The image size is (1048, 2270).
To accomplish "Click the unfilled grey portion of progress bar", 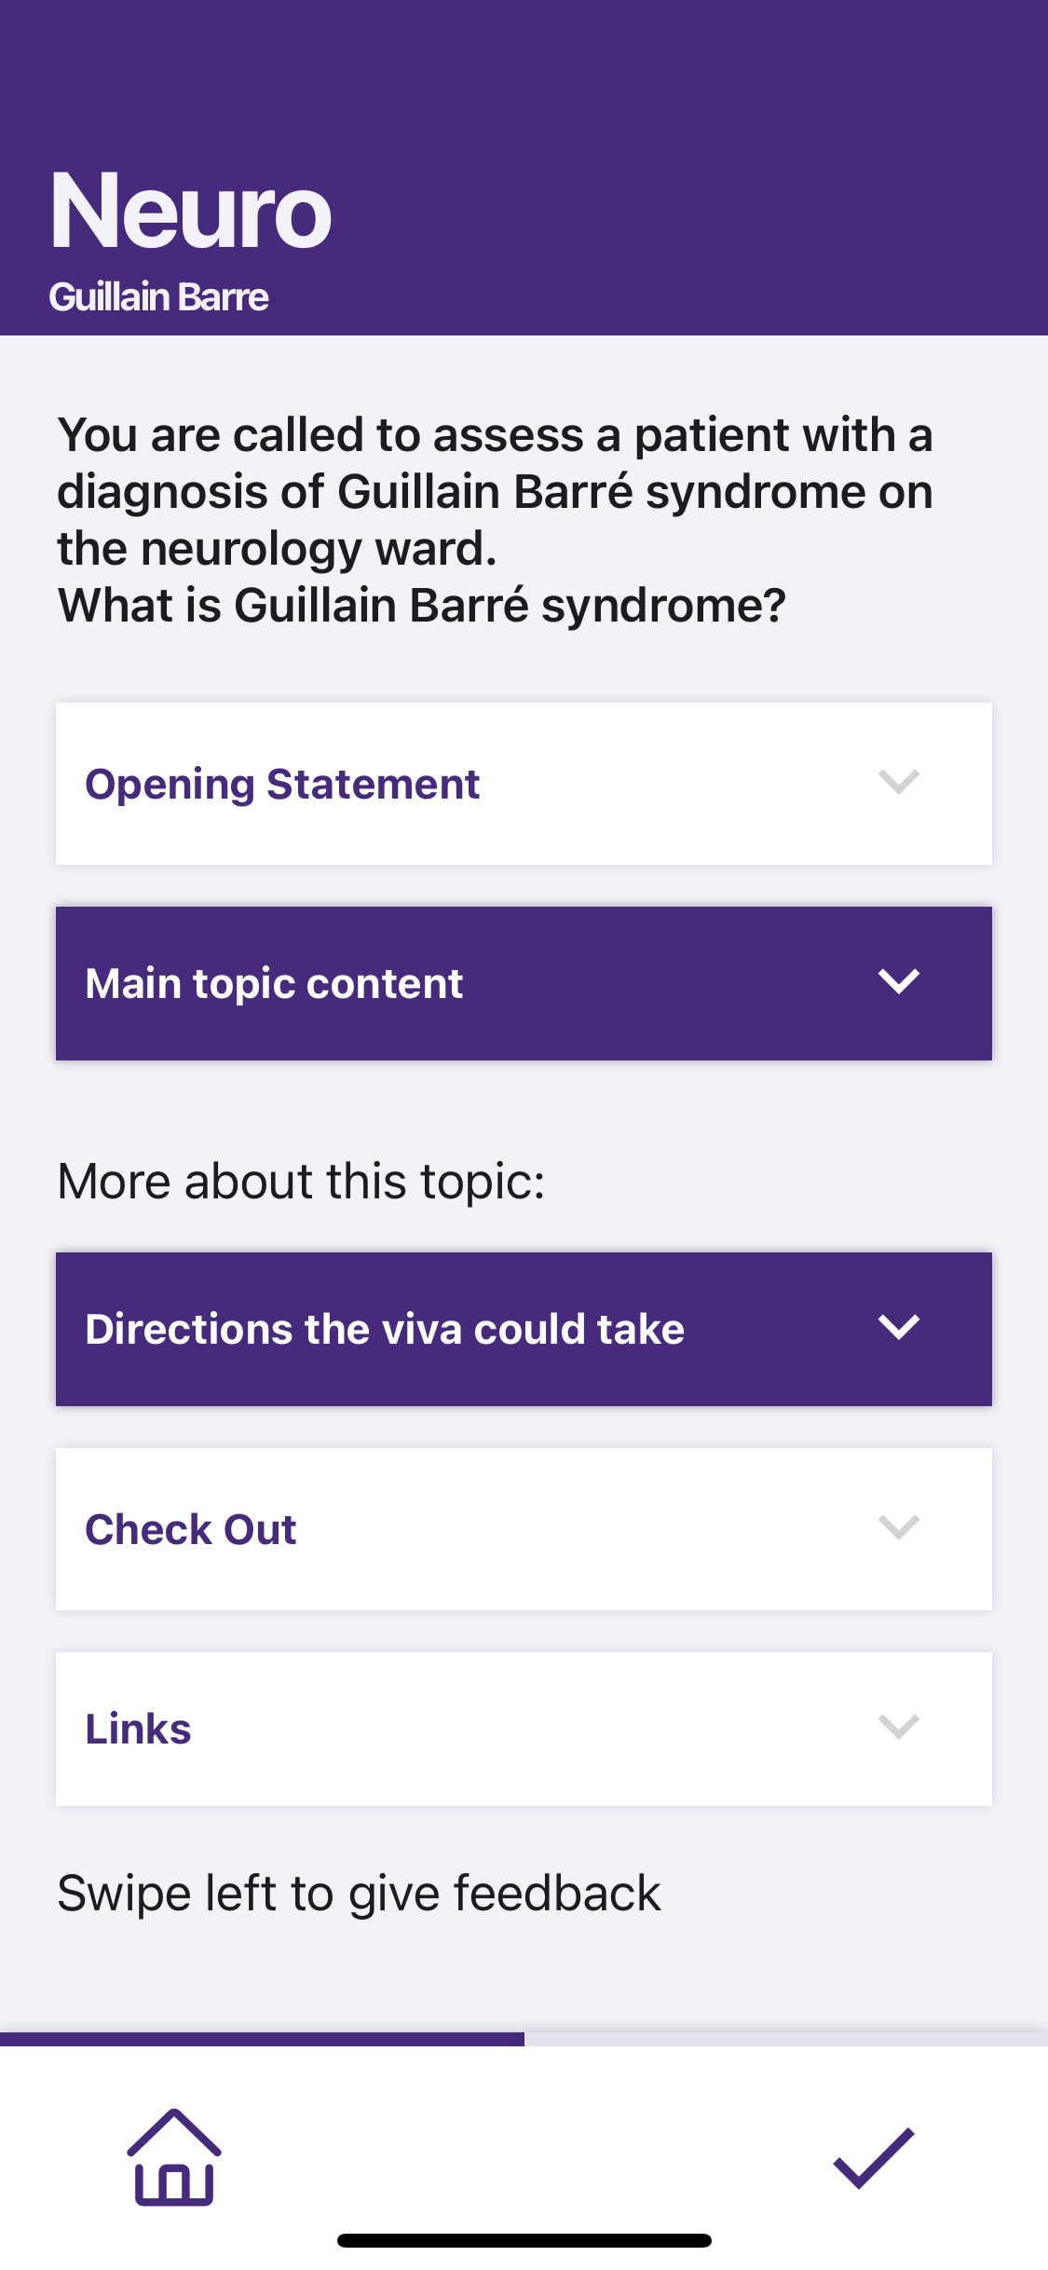I will coord(785,2039).
